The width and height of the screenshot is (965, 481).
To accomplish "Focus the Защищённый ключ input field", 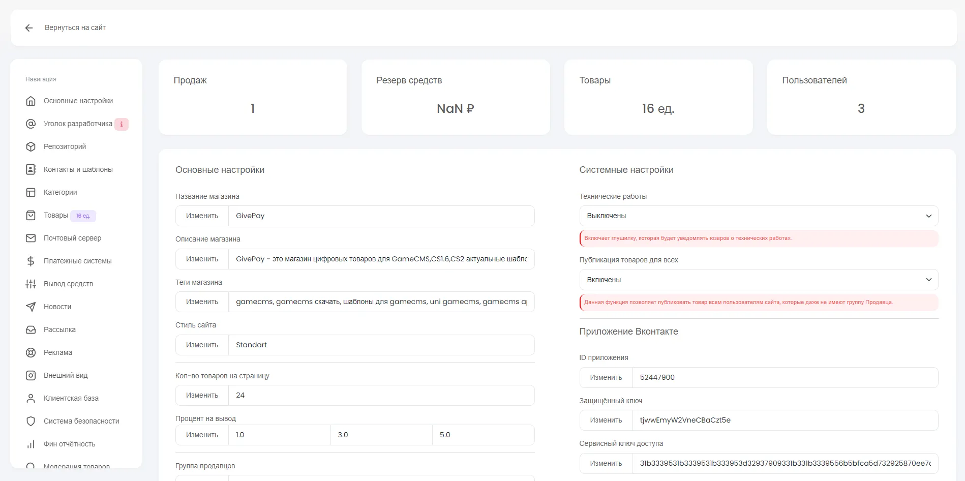I will tap(785, 420).
